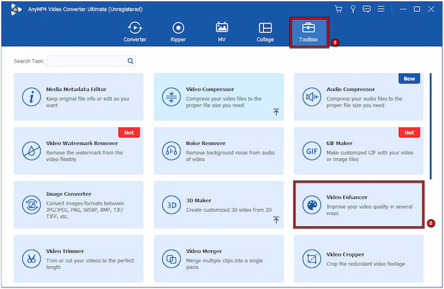Click the GIF Maker icon

312,151
